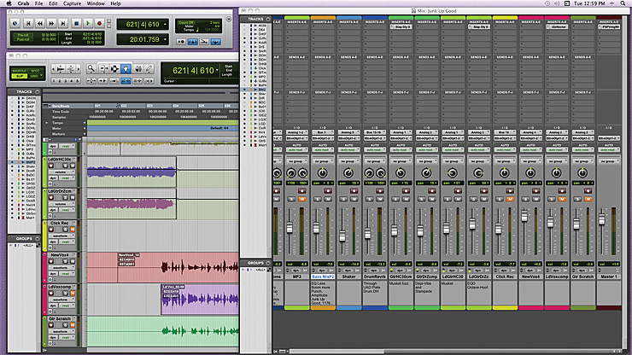The width and height of the screenshot is (632, 355).
Task: Open the Edit menu
Action: point(53,3)
